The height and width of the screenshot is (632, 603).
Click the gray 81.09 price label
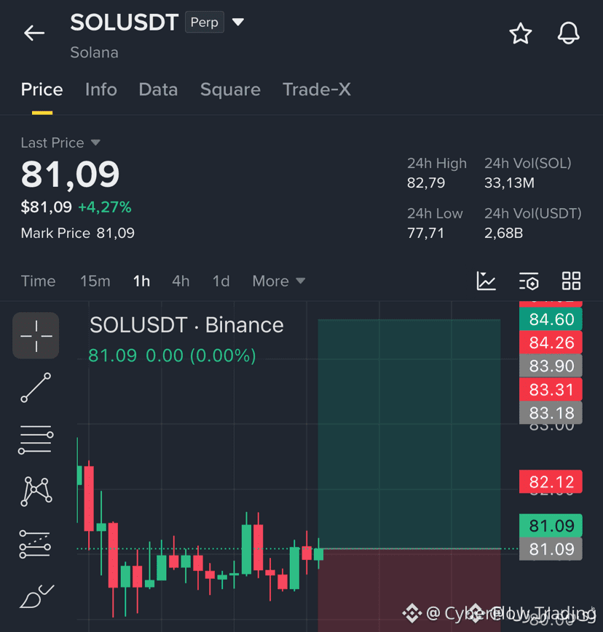tap(551, 549)
